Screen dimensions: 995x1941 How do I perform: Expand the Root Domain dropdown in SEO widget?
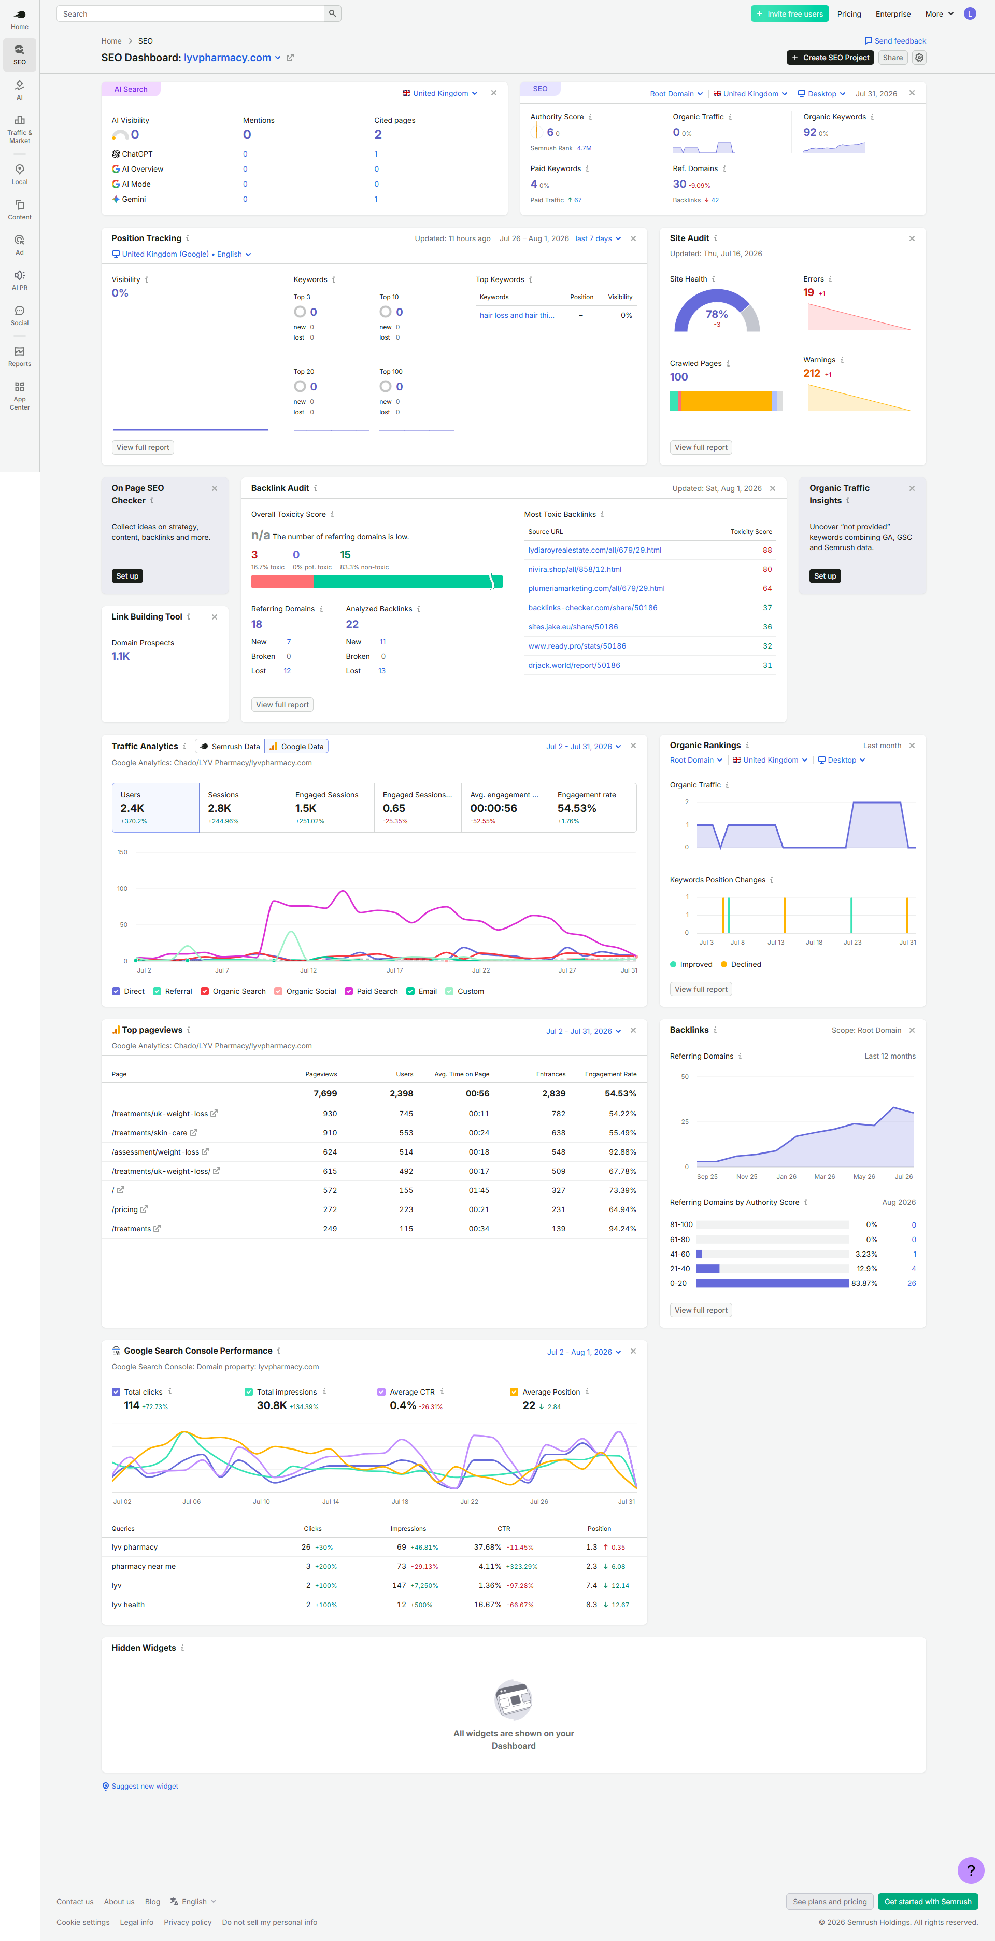tap(676, 94)
